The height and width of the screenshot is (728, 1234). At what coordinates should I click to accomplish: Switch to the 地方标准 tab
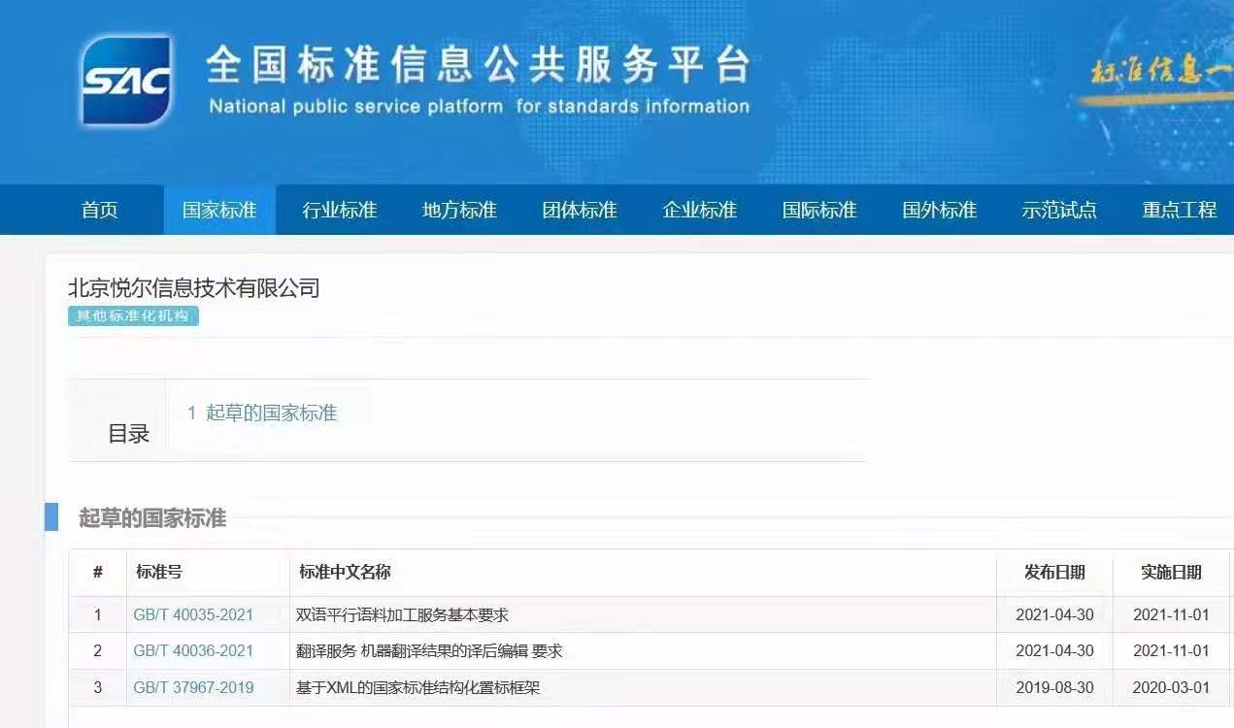pos(457,210)
